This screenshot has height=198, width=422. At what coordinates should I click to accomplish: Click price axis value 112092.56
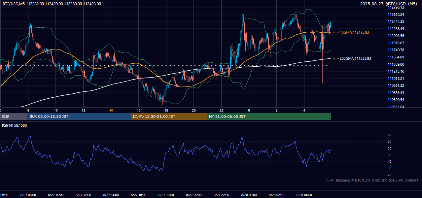click(396, 36)
